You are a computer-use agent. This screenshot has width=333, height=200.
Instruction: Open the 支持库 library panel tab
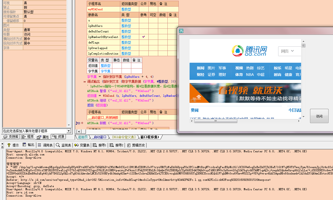[x=11, y=137]
